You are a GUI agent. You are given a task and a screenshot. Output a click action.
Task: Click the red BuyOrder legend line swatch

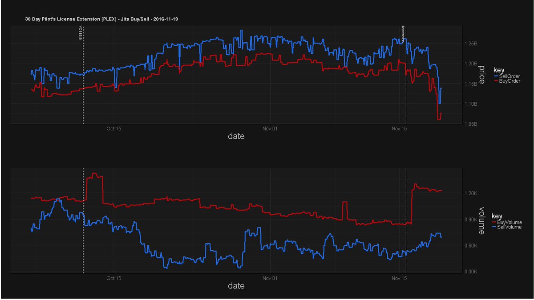(497, 81)
